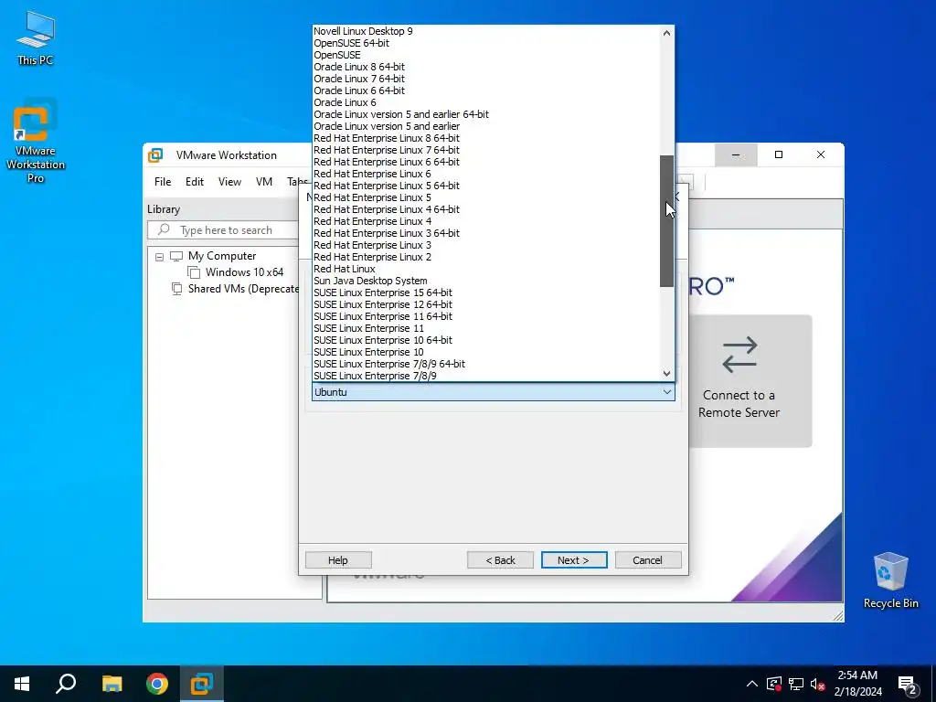Select Novell Linux Desktop 9
Viewport: 936px width, 702px height.
(364, 31)
